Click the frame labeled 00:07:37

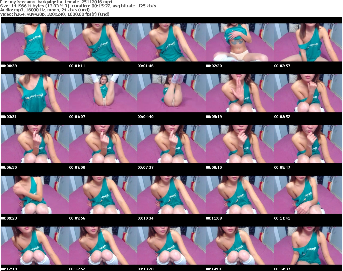171,144
